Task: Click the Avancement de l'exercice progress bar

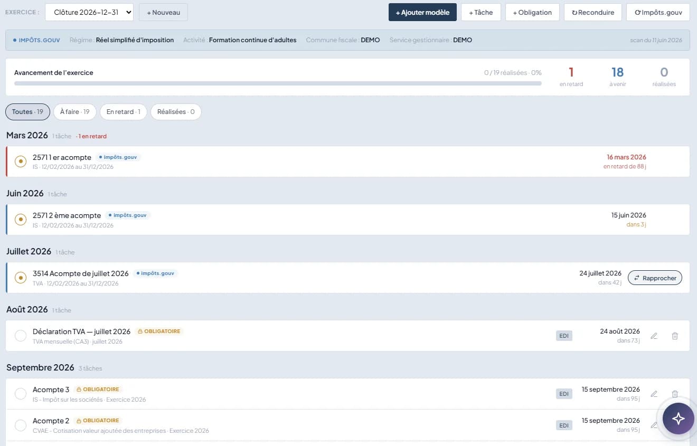Action: tap(278, 83)
